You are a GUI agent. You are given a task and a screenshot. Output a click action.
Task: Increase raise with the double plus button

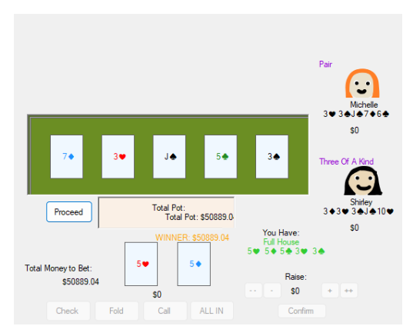click(x=349, y=291)
